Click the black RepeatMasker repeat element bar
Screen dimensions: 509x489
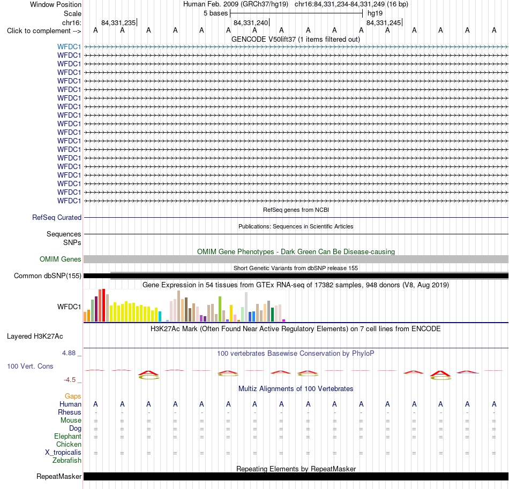(296, 476)
